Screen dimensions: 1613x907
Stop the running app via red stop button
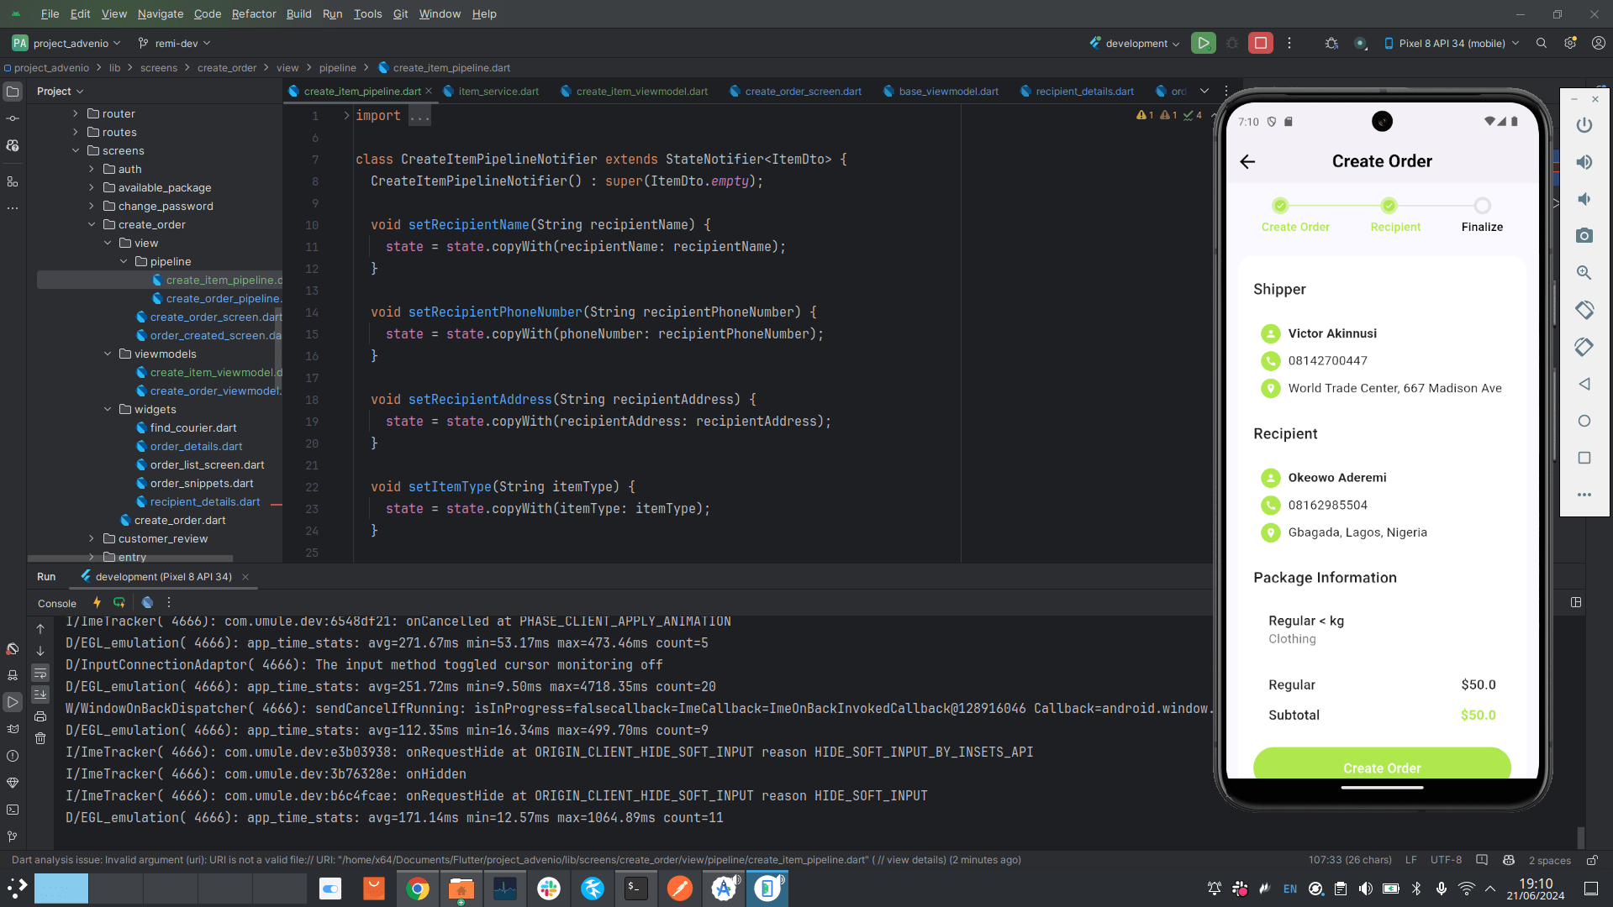pos(1260,43)
